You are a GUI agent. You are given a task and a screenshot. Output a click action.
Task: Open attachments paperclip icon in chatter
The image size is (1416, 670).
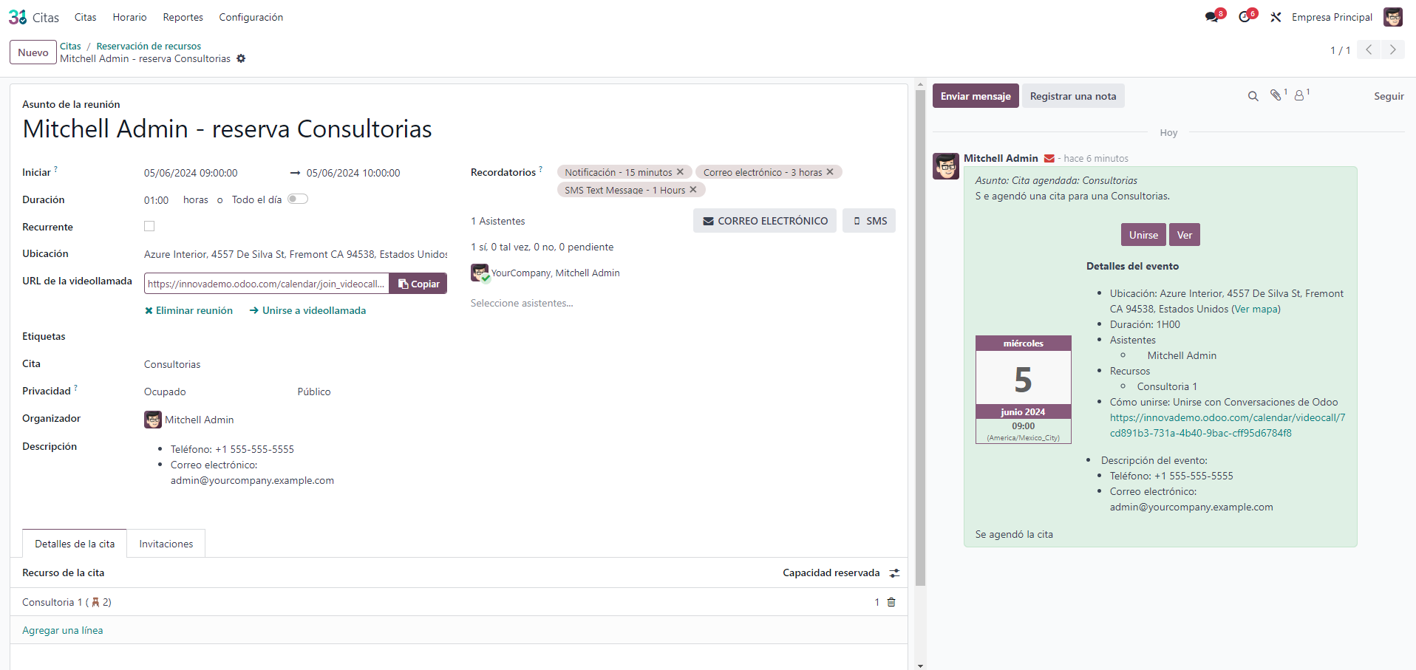click(1276, 95)
